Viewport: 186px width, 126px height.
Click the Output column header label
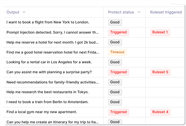click(13, 12)
